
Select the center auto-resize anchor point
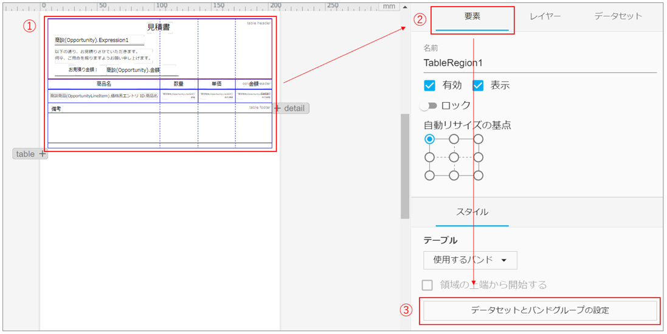454,158
